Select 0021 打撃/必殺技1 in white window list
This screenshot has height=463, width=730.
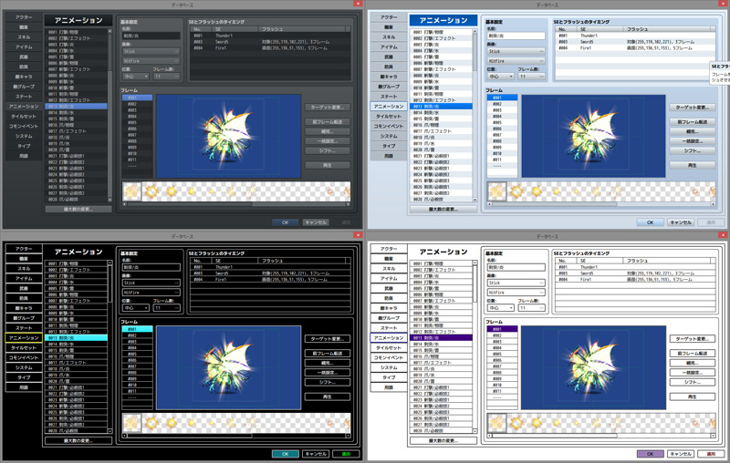pyautogui.click(x=442, y=387)
